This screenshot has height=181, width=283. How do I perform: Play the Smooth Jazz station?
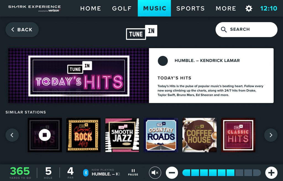[x=122, y=135]
